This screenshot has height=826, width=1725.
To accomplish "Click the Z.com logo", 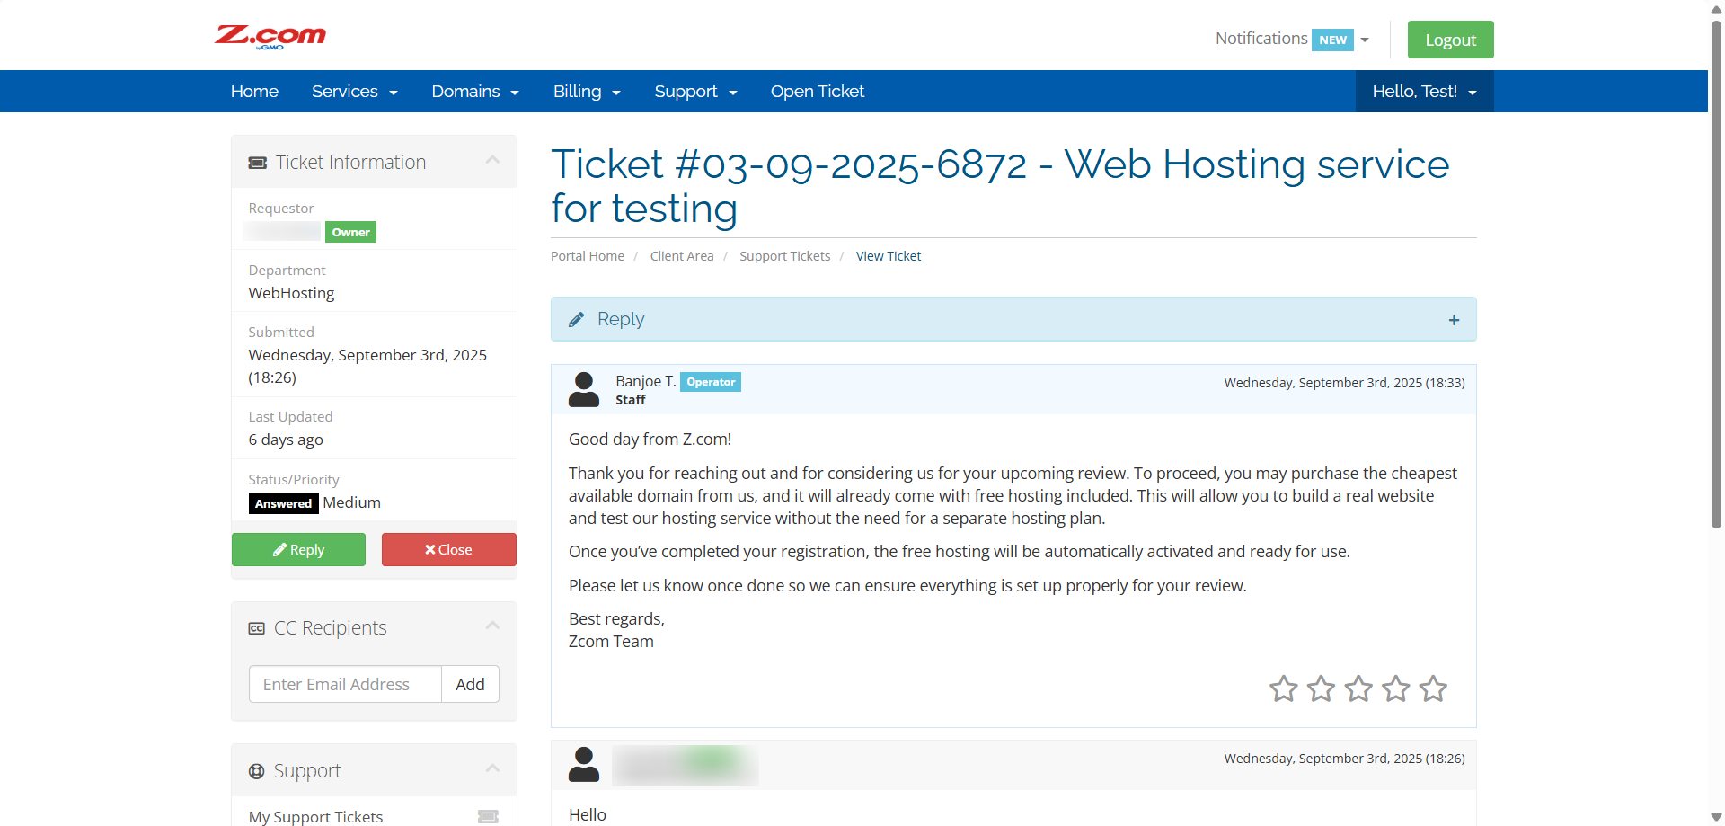I will click(270, 37).
